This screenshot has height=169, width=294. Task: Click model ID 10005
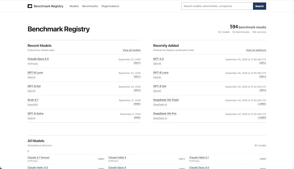(x=137, y=118)
